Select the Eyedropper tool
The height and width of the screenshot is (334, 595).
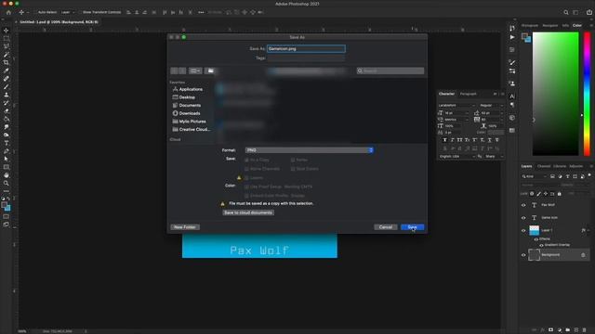tap(7, 71)
